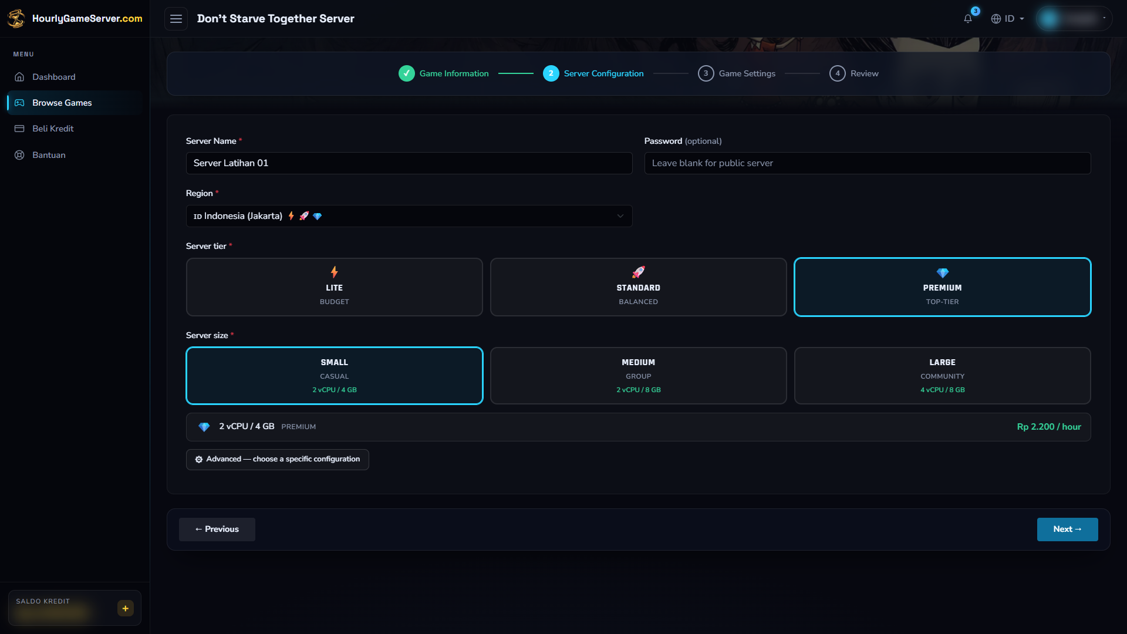The width and height of the screenshot is (1127, 634).
Task: Click the Next button
Action: (1067, 530)
